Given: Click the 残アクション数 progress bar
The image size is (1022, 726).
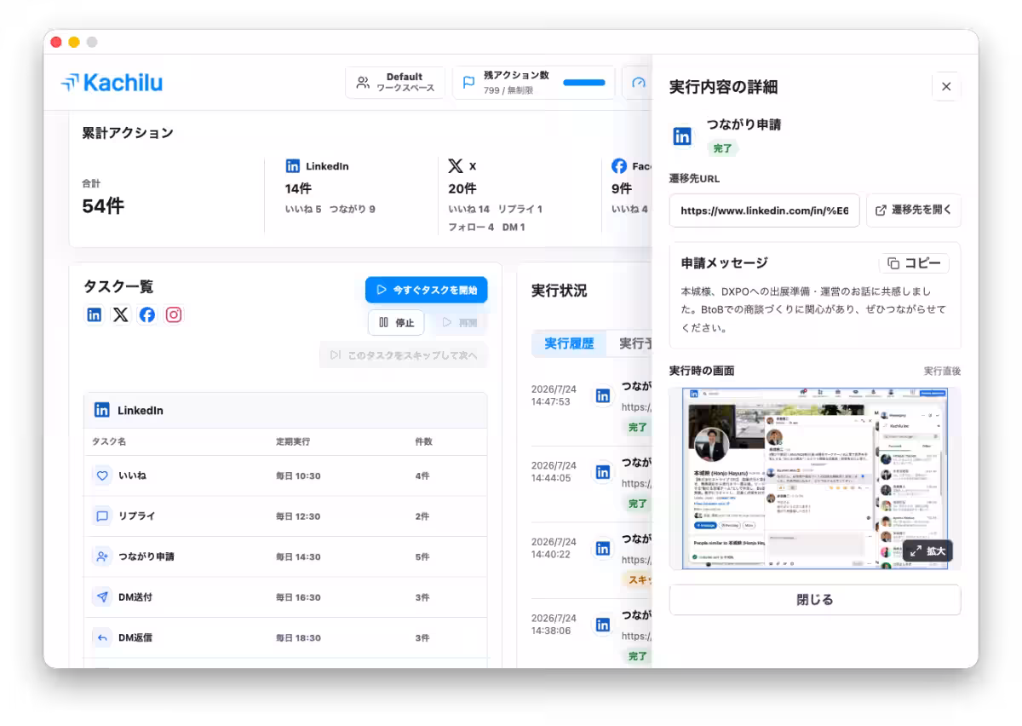Looking at the screenshot, I should [x=584, y=83].
